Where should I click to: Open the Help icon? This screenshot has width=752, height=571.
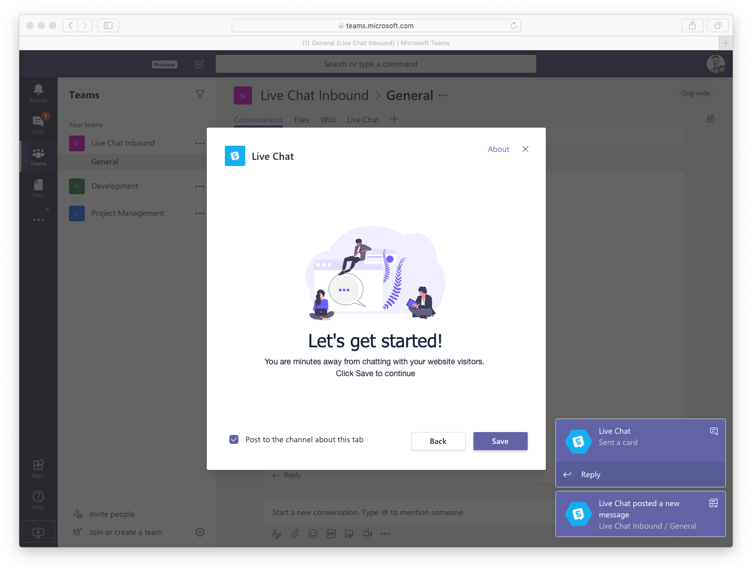tap(38, 500)
